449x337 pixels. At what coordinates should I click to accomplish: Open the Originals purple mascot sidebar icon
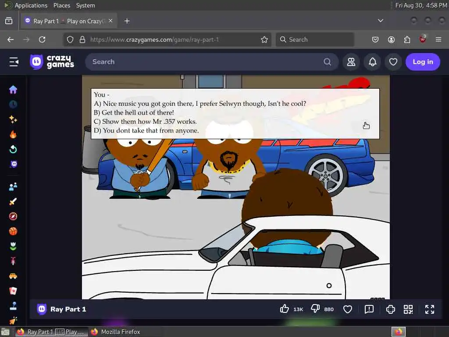click(14, 164)
